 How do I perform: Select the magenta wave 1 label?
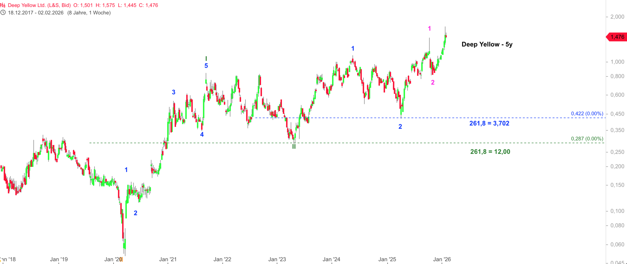click(x=429, y=29)
